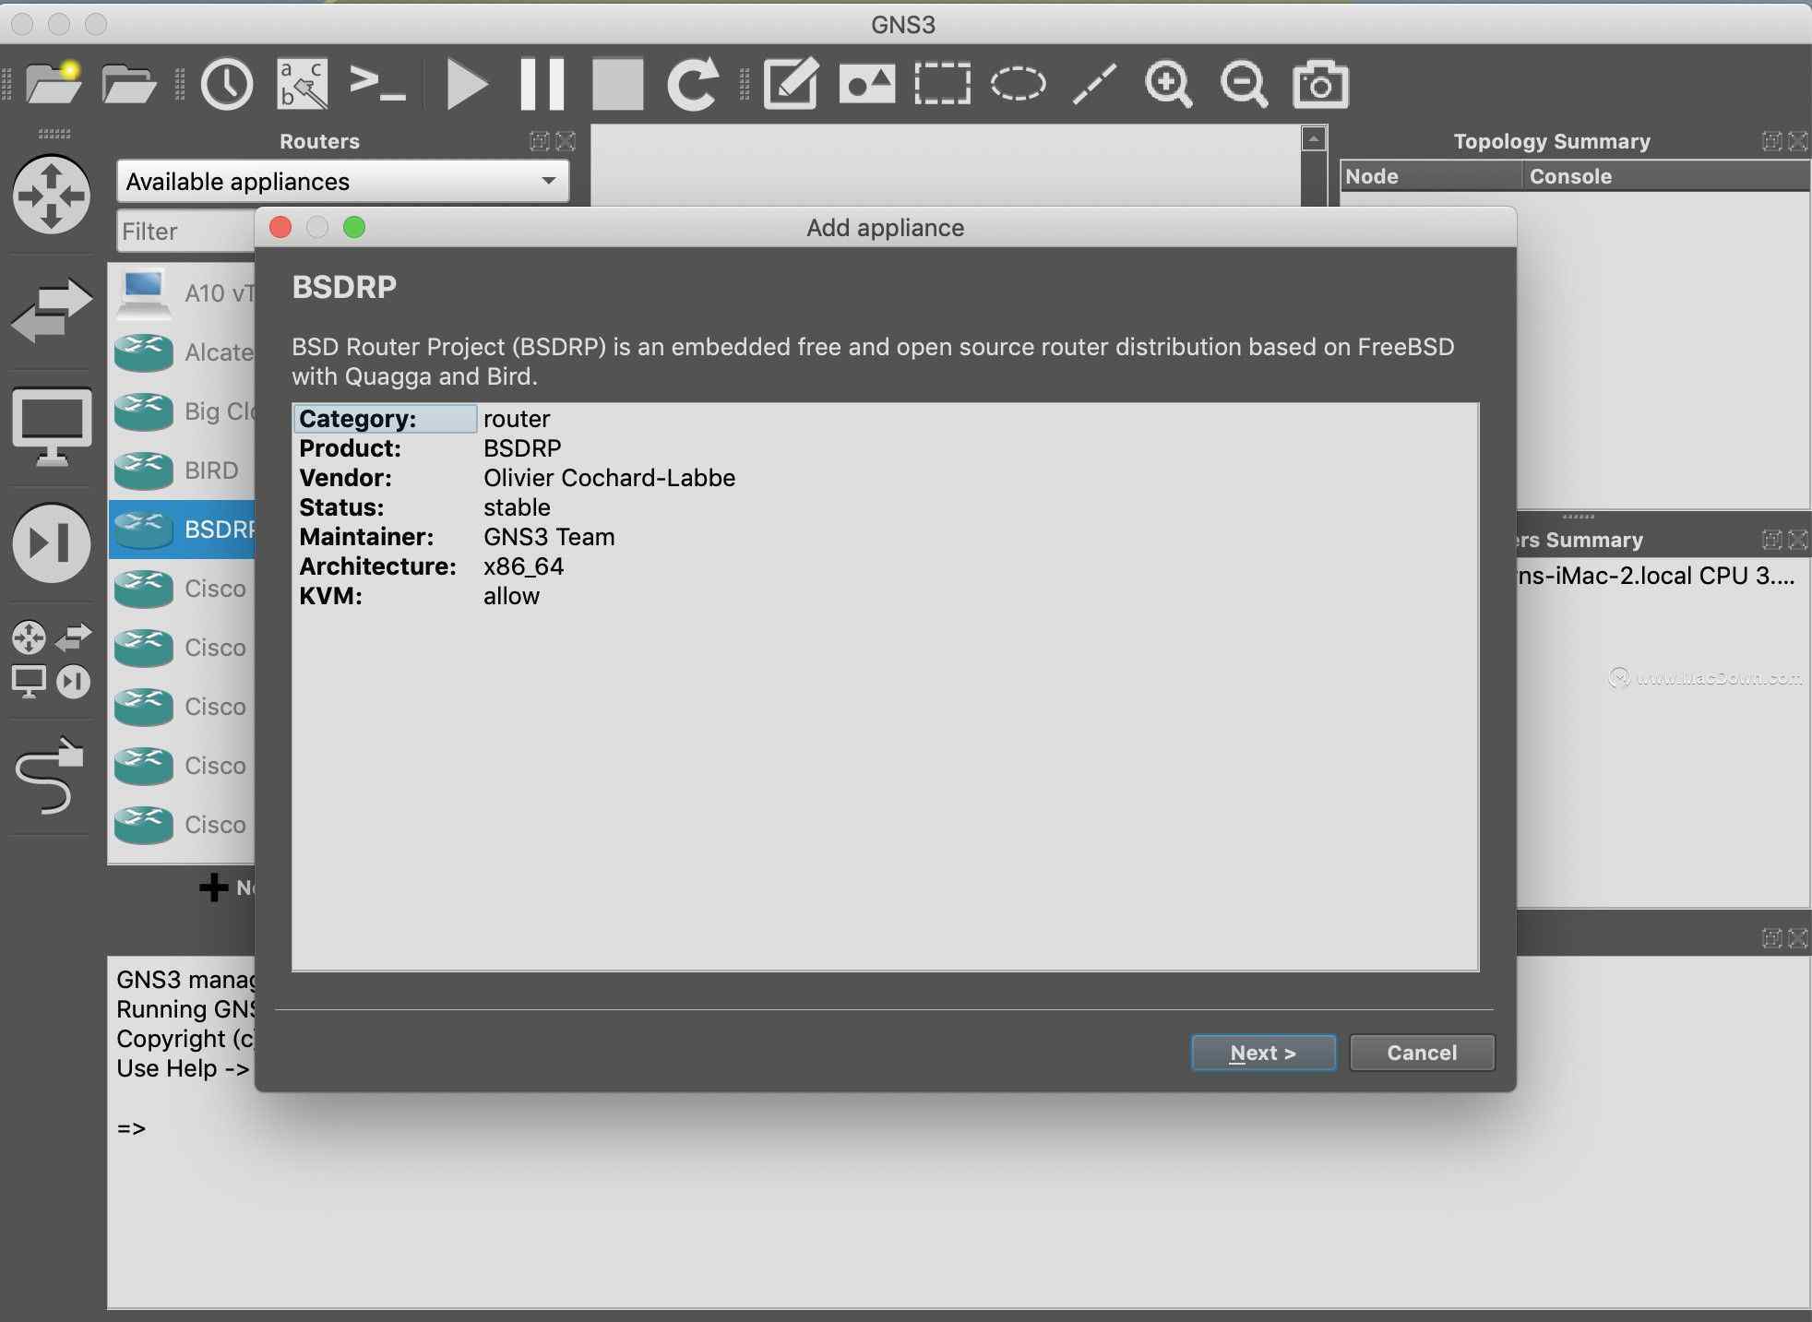Viewport: 1812px width, 1322px height.
Task: Browse switches in the device sidebar
Action: (x=52, y=310)
